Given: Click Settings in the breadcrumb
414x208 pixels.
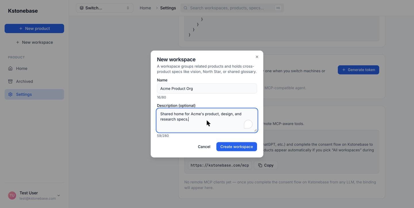Looking at the screenshot, I should click(168, 8).
